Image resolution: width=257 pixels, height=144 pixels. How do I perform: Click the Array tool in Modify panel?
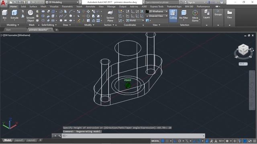pos(98,20)
